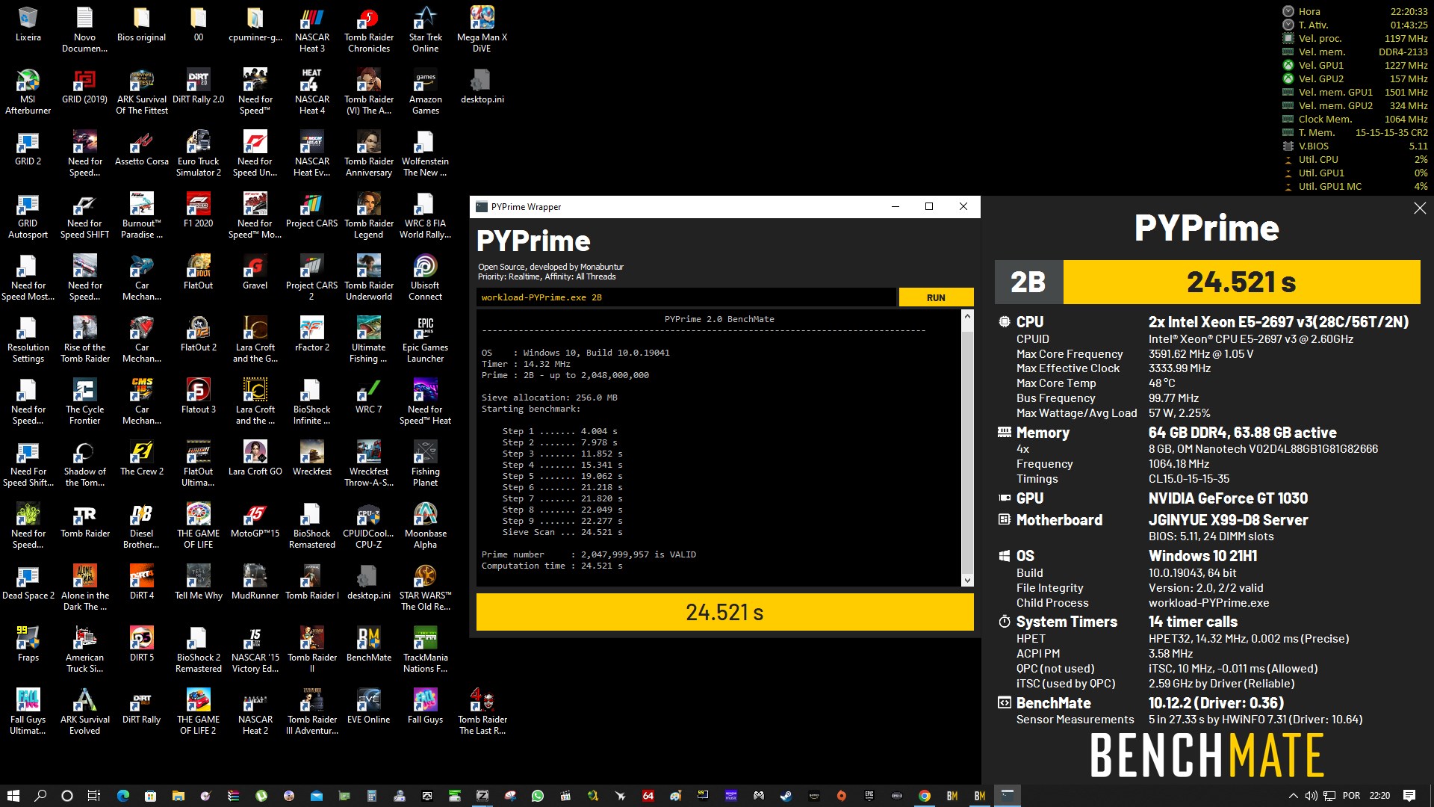Open the taskbar search icon
The height and width of the screenshot is (807, 1434).
point(40,796)
